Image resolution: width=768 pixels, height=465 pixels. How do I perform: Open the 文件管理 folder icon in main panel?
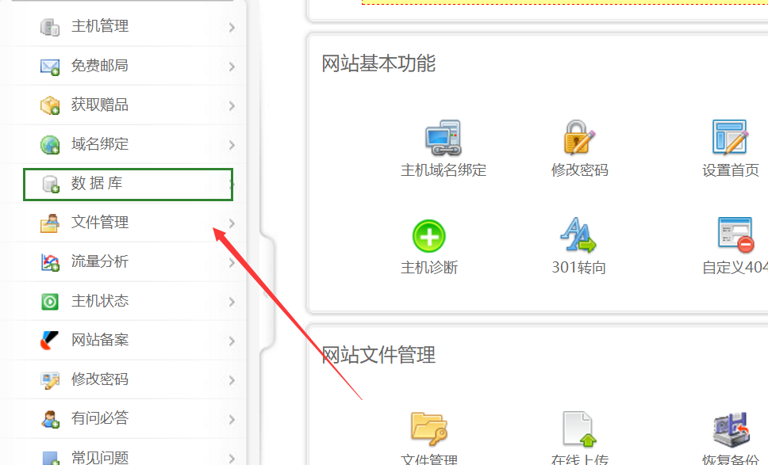point(429,429)
